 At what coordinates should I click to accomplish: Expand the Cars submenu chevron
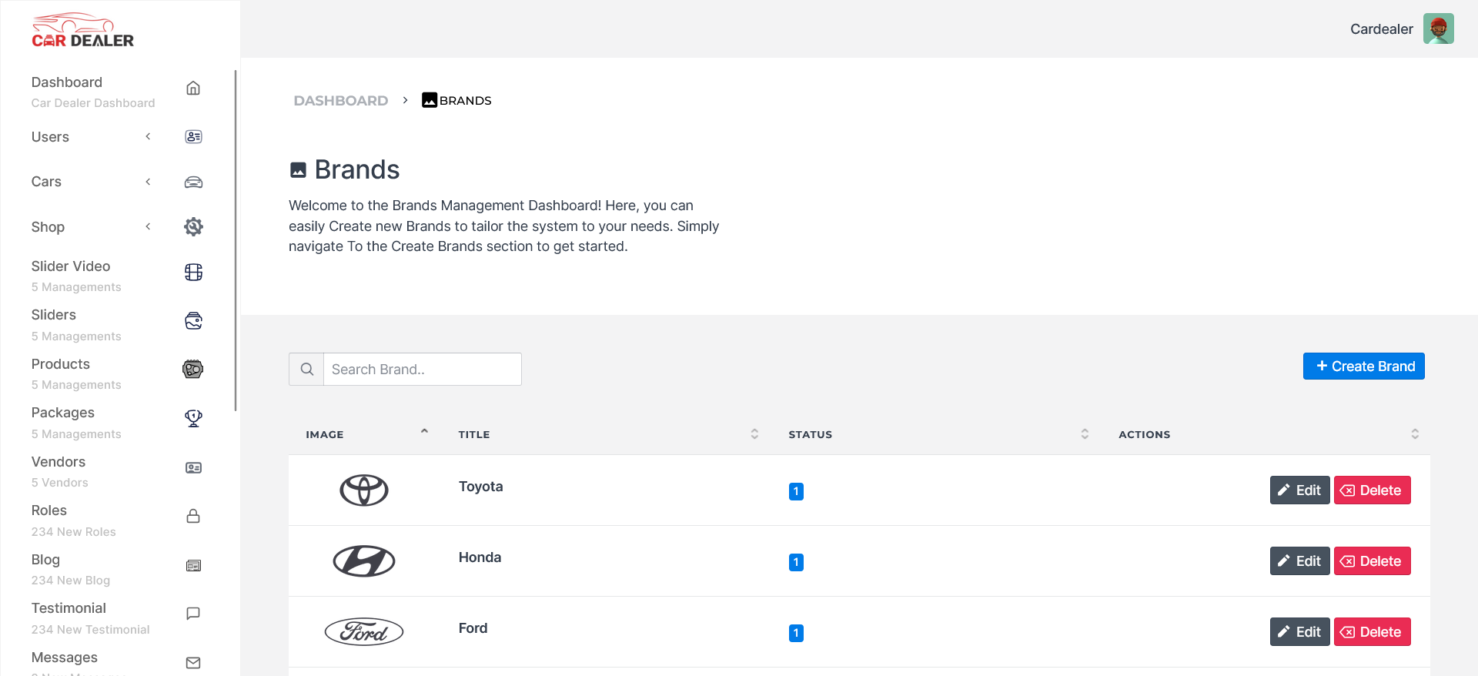click(x=148, y=182)
